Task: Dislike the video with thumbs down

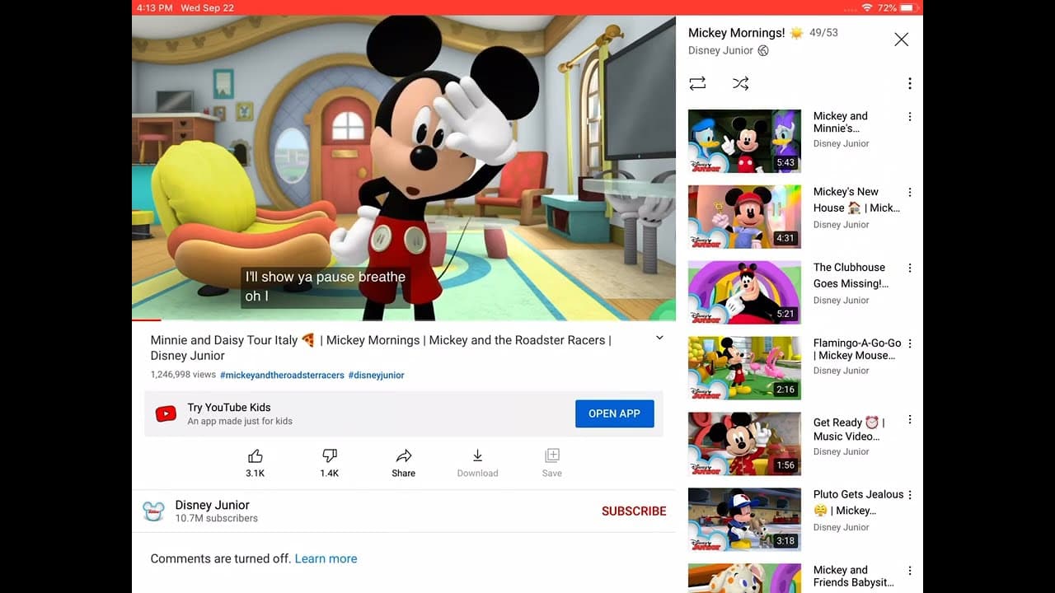Action: pyautogui.click(x=329, y=456)
